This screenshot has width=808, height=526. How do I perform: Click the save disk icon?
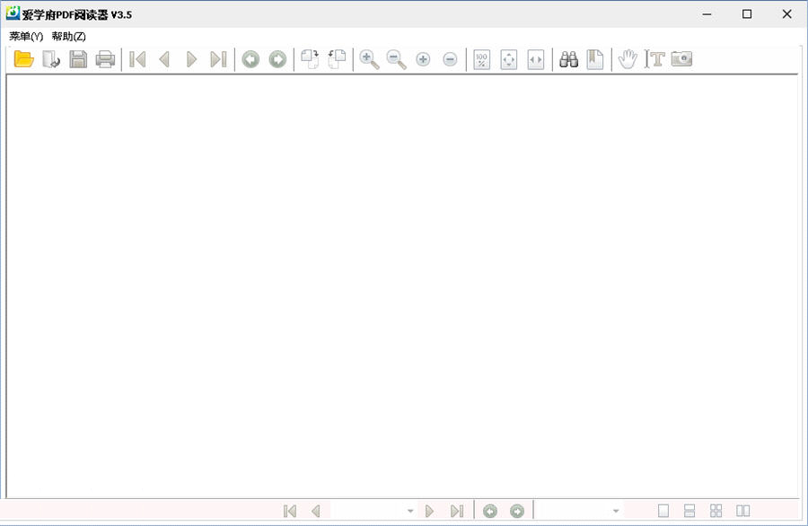pyautogui.click(x=78, y=60)
